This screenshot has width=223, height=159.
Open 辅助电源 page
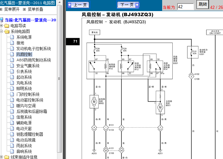[24, 123]
